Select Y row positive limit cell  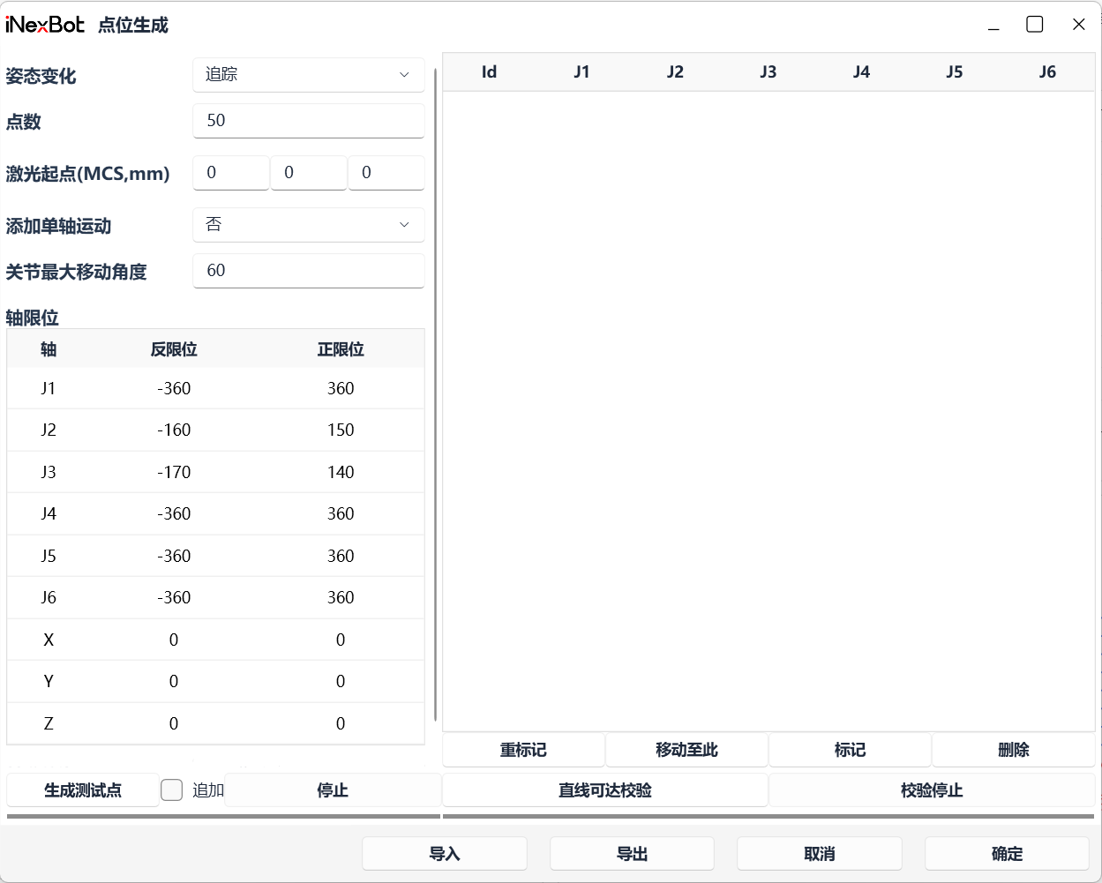tap(341, 681)
